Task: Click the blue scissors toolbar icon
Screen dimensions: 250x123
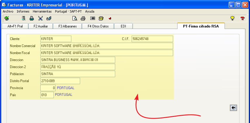Action: 40,18
